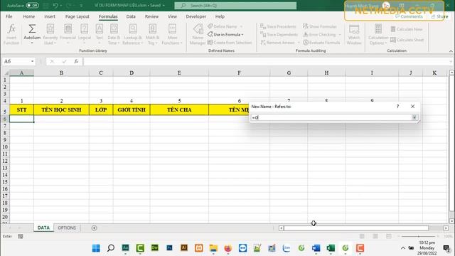
Task: Click Evaluate Formula
Action: (321, 43)
